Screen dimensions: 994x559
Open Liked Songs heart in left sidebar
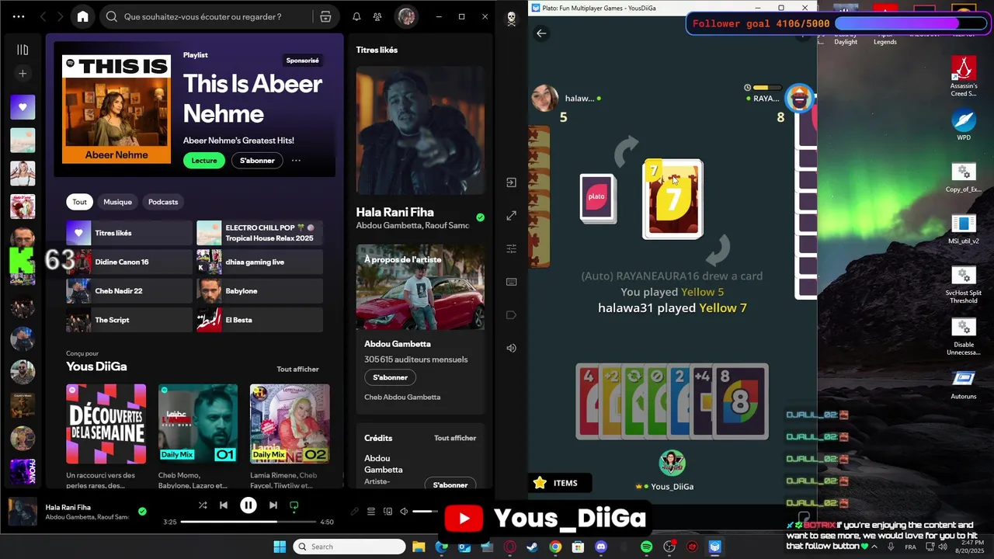pos(23,107)
